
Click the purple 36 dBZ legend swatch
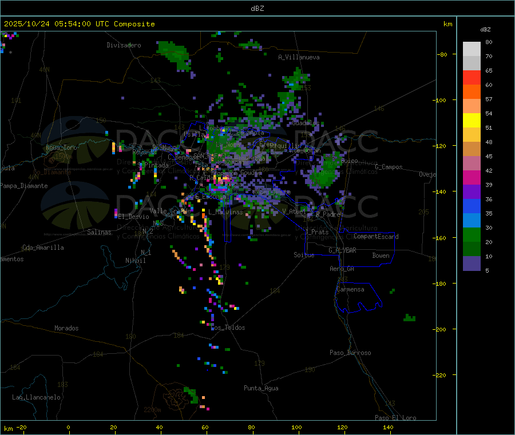click(x=472, y=192)
